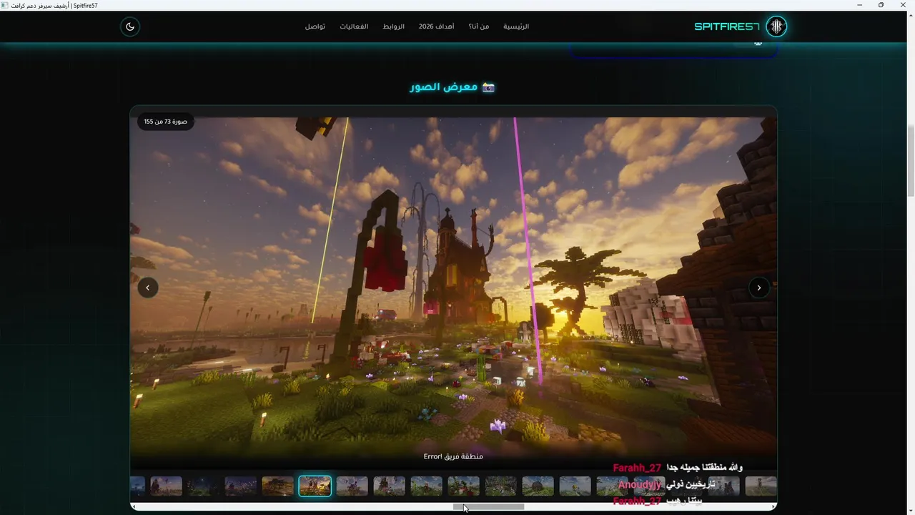Click the معرض الصور heading text
The width and height of the screenshot is (915, 515).
[444, 87]
